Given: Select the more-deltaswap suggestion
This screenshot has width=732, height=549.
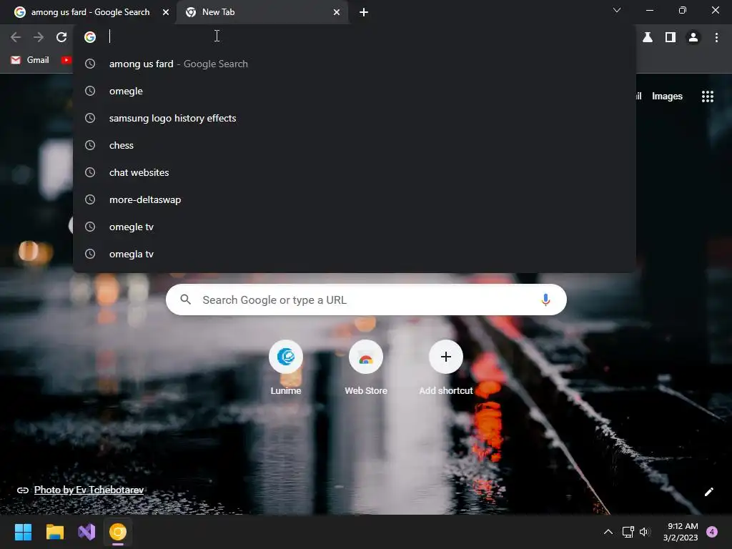Looking at the screenshot, I should [x=355, y=199].
